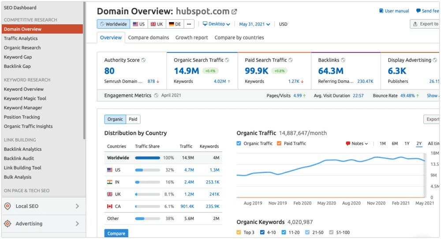This screenshot has width=441, height=239.
Task: Set chart range to 1M
Action: (x=382, y=143)
